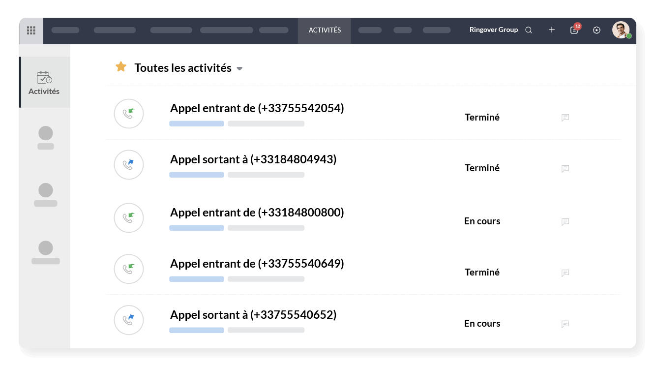Click the comment icon on the (+33755540652) row
The image size is (655, 367).
[x=565, y=324]
